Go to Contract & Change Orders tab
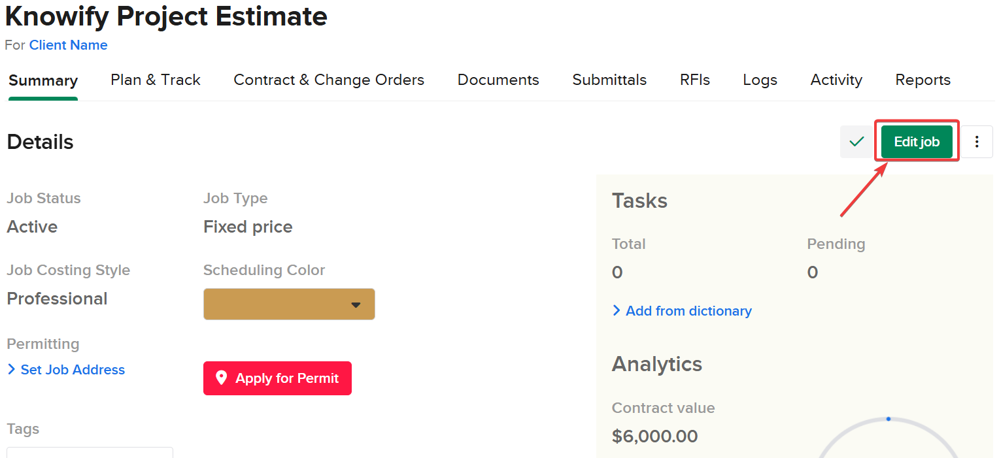 pyautogui.click(x=329, y=80)
